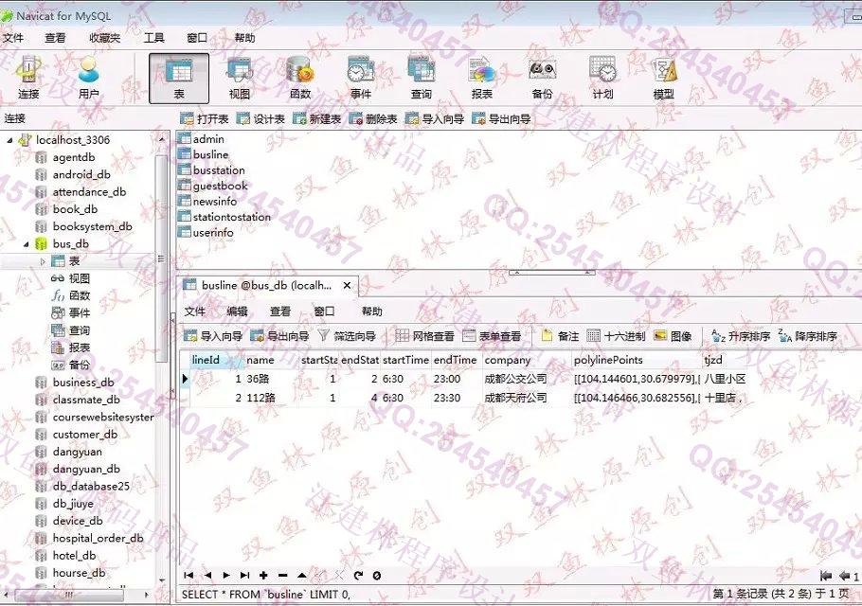The width and height of the screenshot is (862, 606).
Task: Click the lineId column header
Action: (216, 361)
